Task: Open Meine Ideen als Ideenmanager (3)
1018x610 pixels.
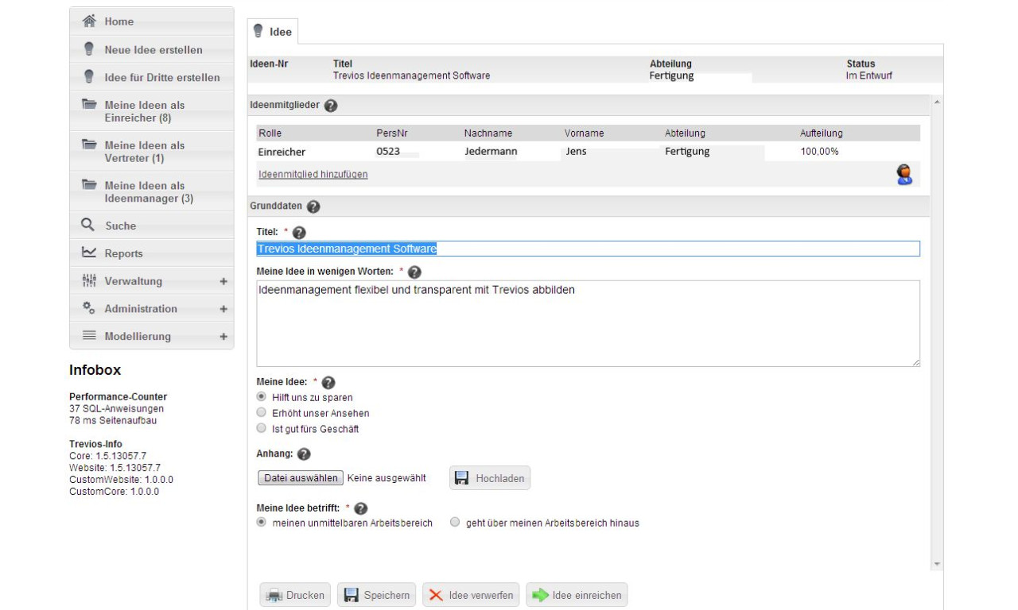Action: tap(152, 192)
